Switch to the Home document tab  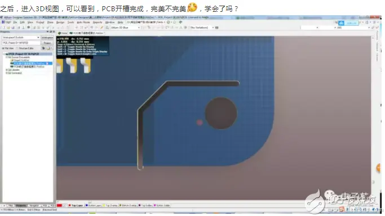pos(63,33)
